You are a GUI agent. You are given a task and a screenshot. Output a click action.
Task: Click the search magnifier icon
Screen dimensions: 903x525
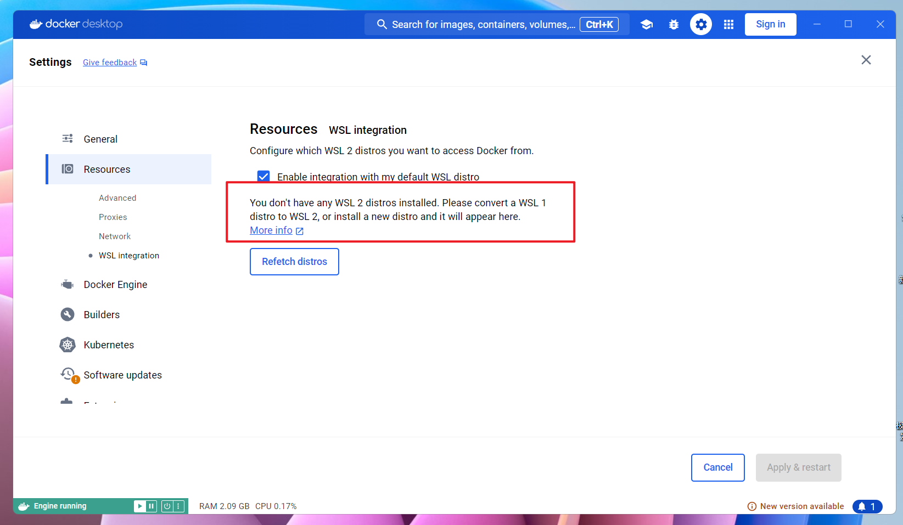click(382, 25)
